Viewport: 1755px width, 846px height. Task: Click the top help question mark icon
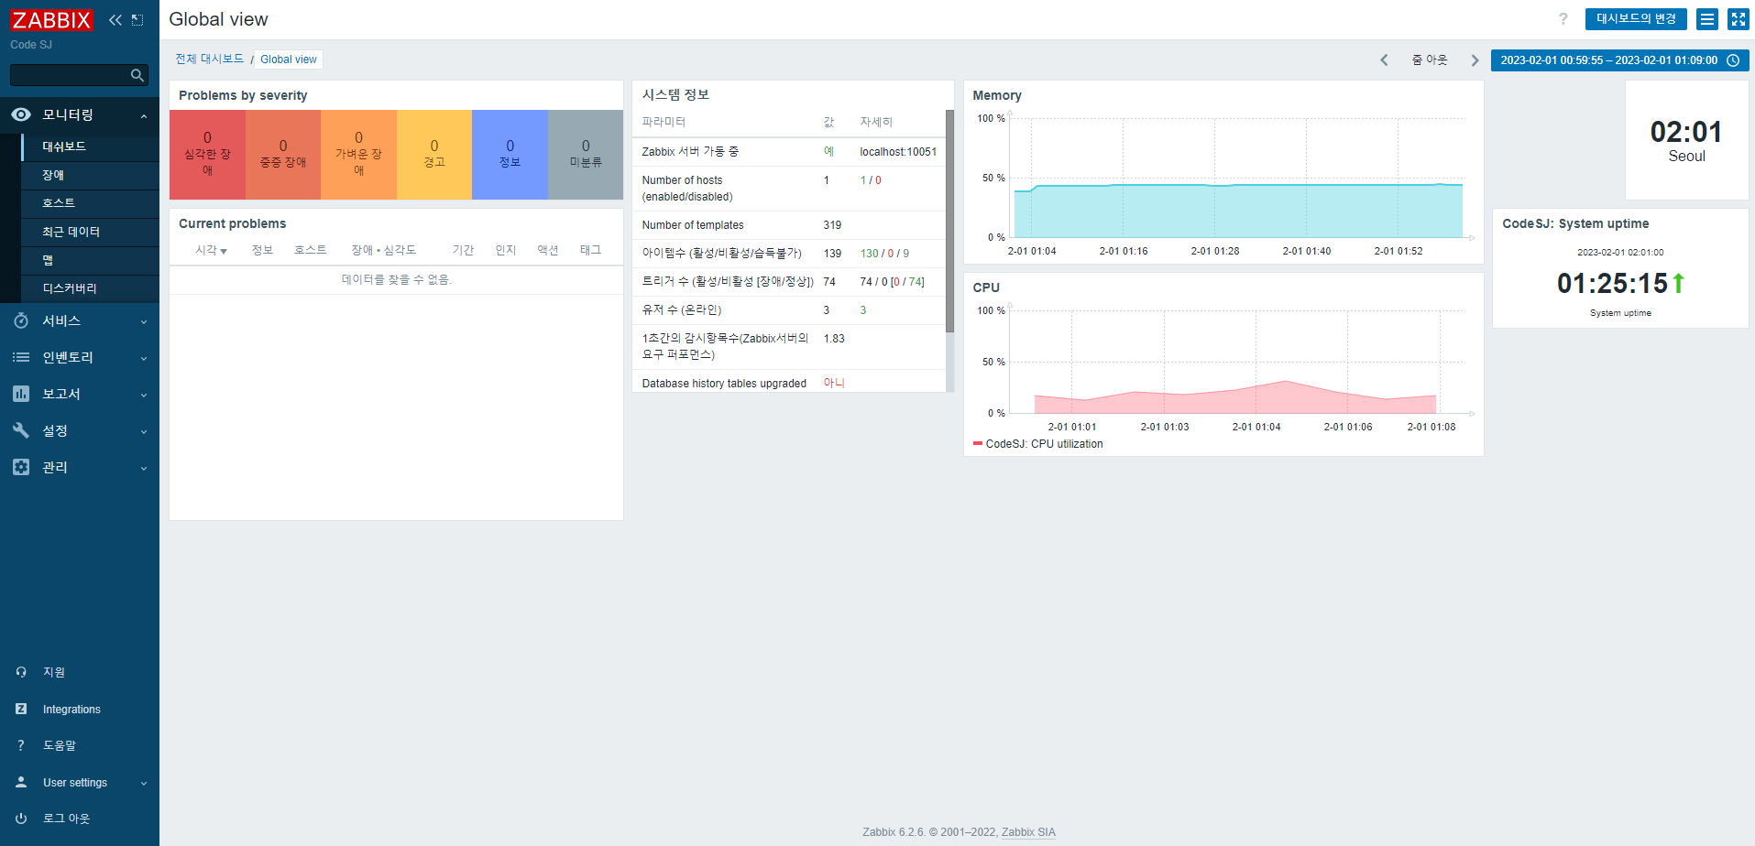(1563, 19)
